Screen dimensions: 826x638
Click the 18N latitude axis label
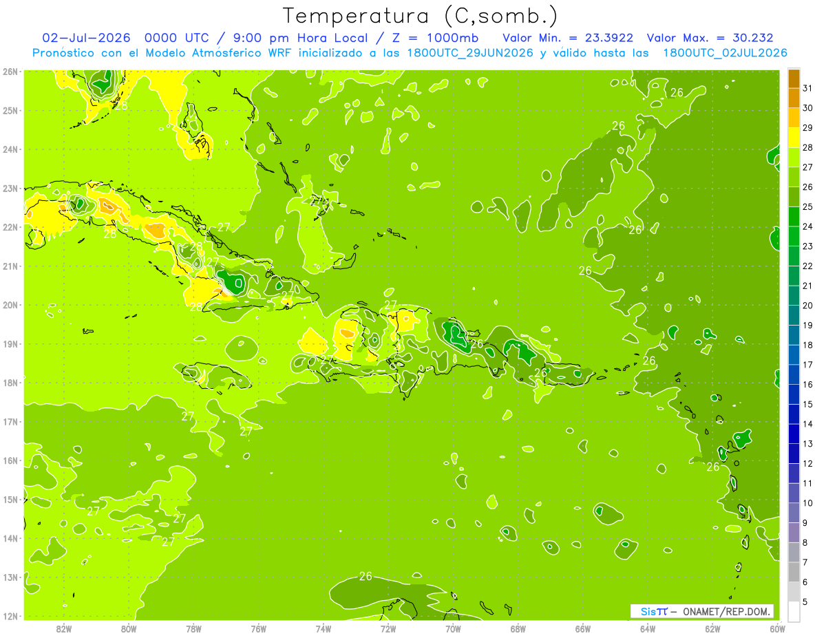pos(10,383)
